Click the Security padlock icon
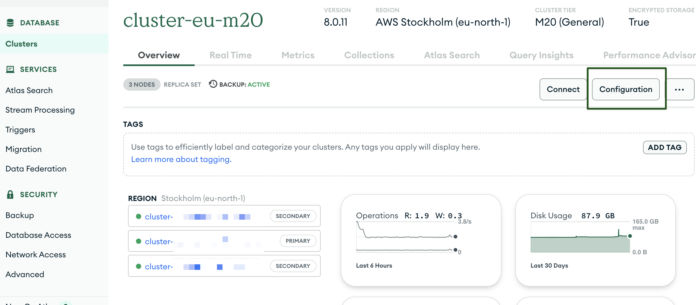 click(10, 194)
